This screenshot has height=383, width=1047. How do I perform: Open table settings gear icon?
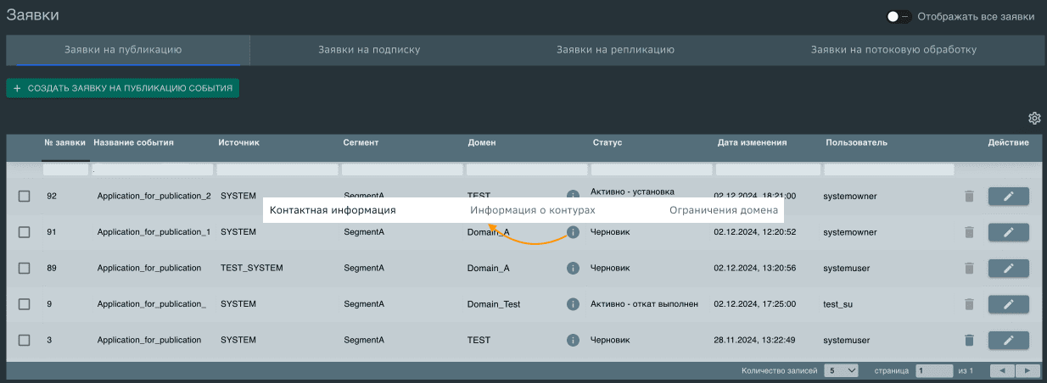point(1034,118)
